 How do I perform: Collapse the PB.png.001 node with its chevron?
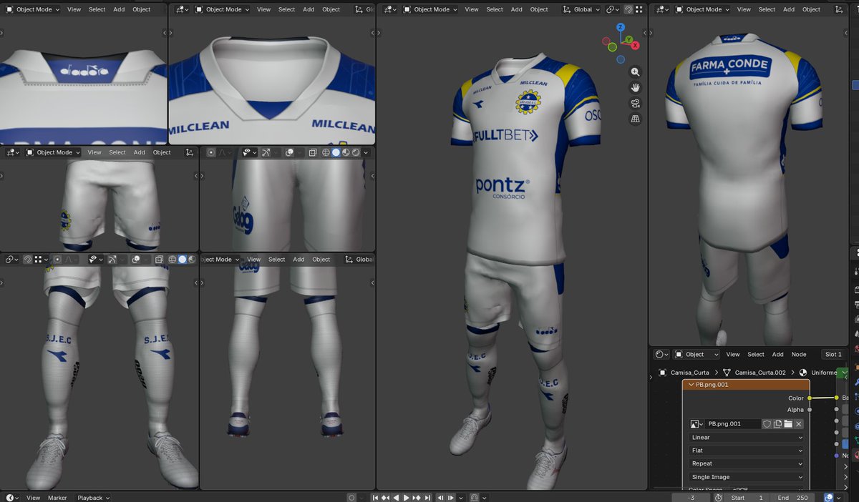[x=691, y=385]
